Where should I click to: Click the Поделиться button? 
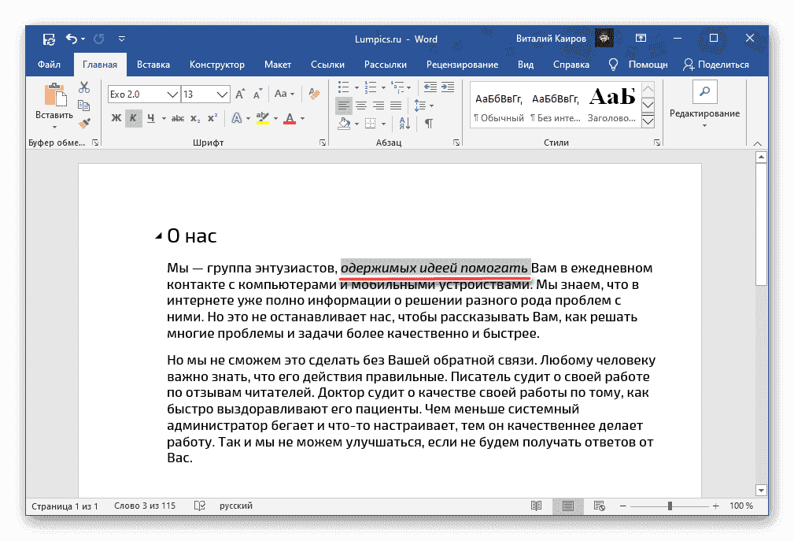pos(725,65)
